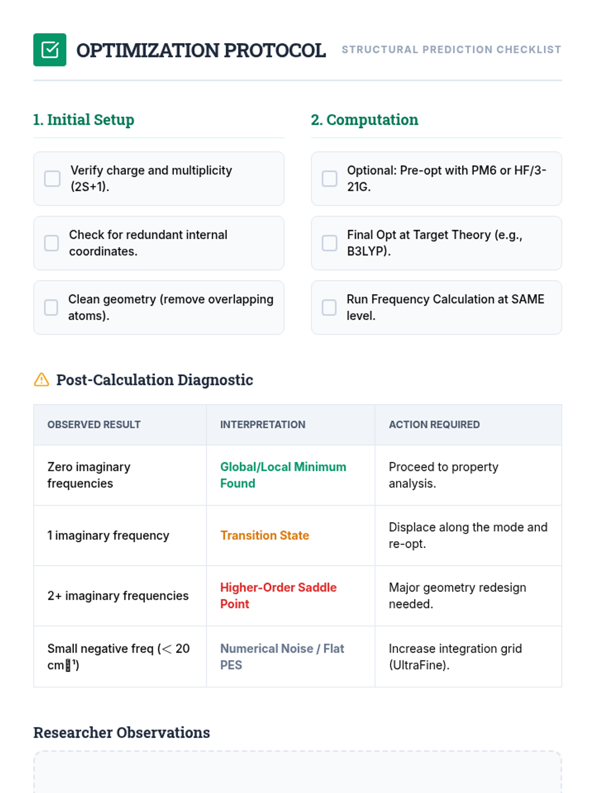The image size is (595, 793).
Task: Check the Verify charge and multiplicity box
Action: (52, 178)
